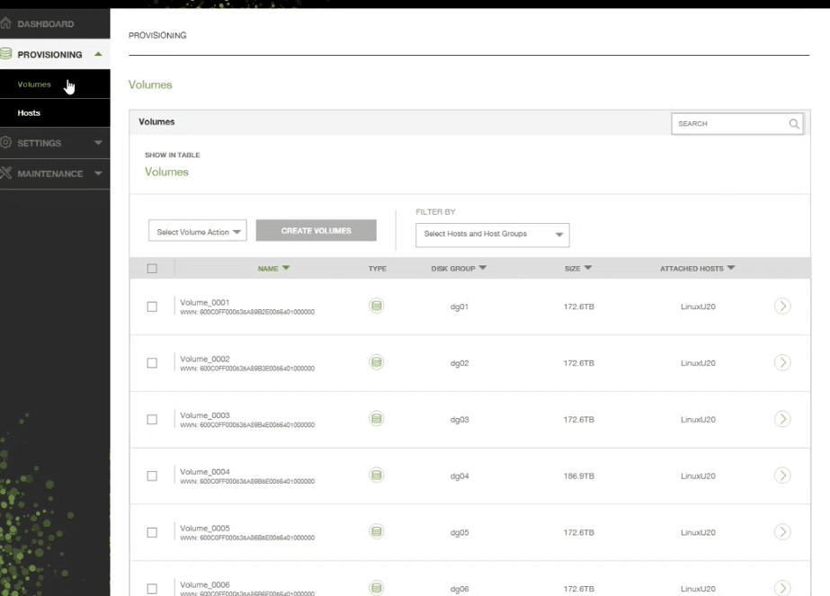Collapse the Provisioning menu arrow
This screenshot has height=596, width=830.
[x=98, y=54]
